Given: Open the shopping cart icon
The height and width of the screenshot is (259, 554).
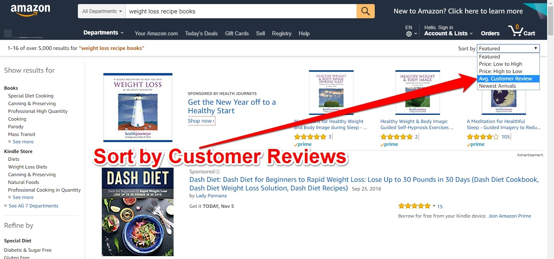Looking at the screenshot, I should click(x=522, y=31).
